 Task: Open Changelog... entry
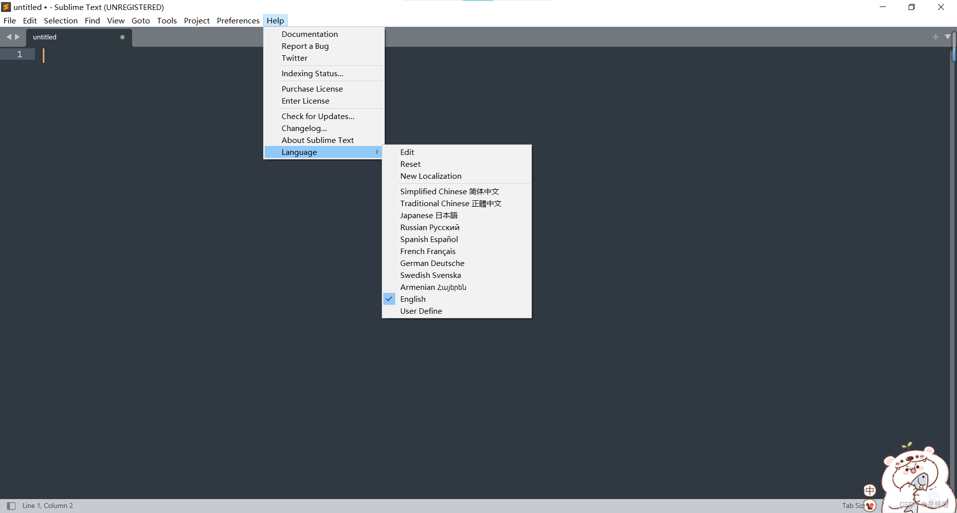coord(324,128)
